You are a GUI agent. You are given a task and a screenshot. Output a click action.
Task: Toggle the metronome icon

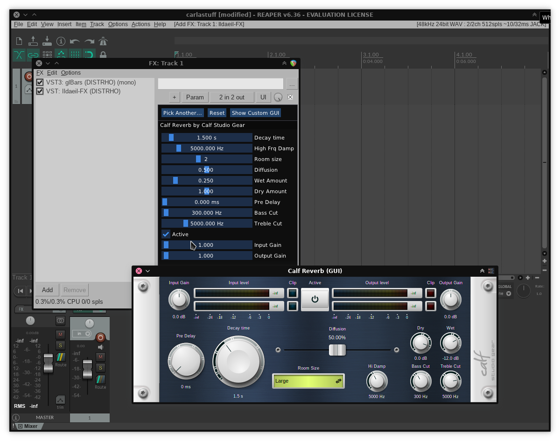103,41
